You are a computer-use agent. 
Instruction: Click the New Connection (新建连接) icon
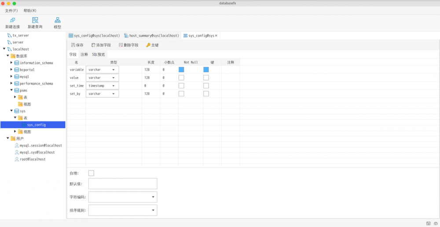(13, 20)
